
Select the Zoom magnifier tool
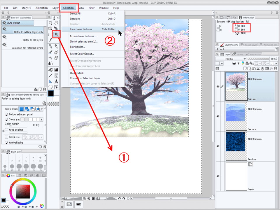coord(50,22)
